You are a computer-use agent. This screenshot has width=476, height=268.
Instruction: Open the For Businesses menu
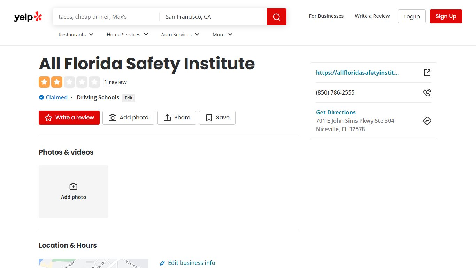point(326,16)
